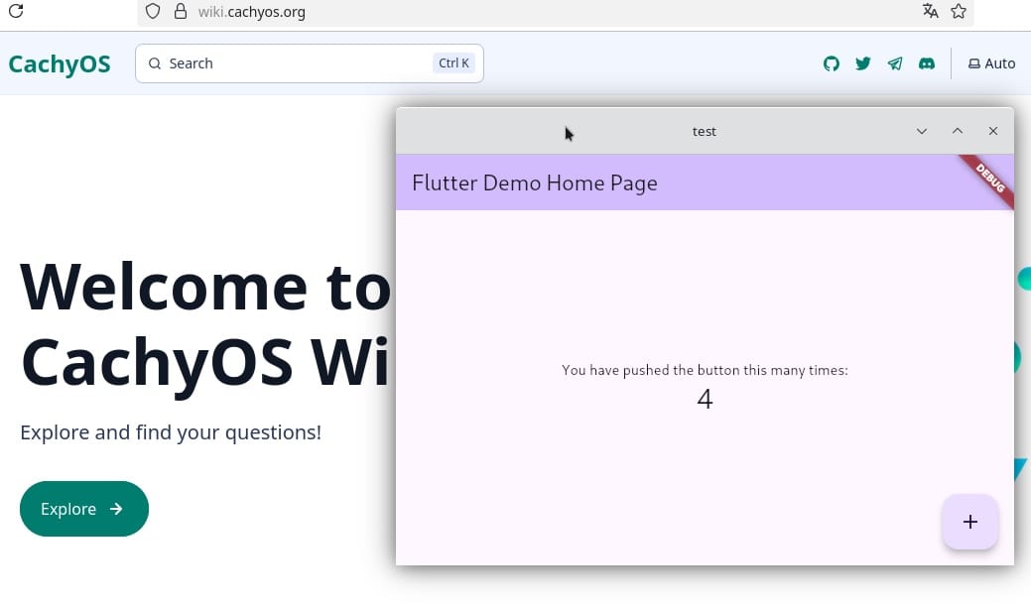
Task: Open the shield tracking protection icon
Action: (153, 11)
